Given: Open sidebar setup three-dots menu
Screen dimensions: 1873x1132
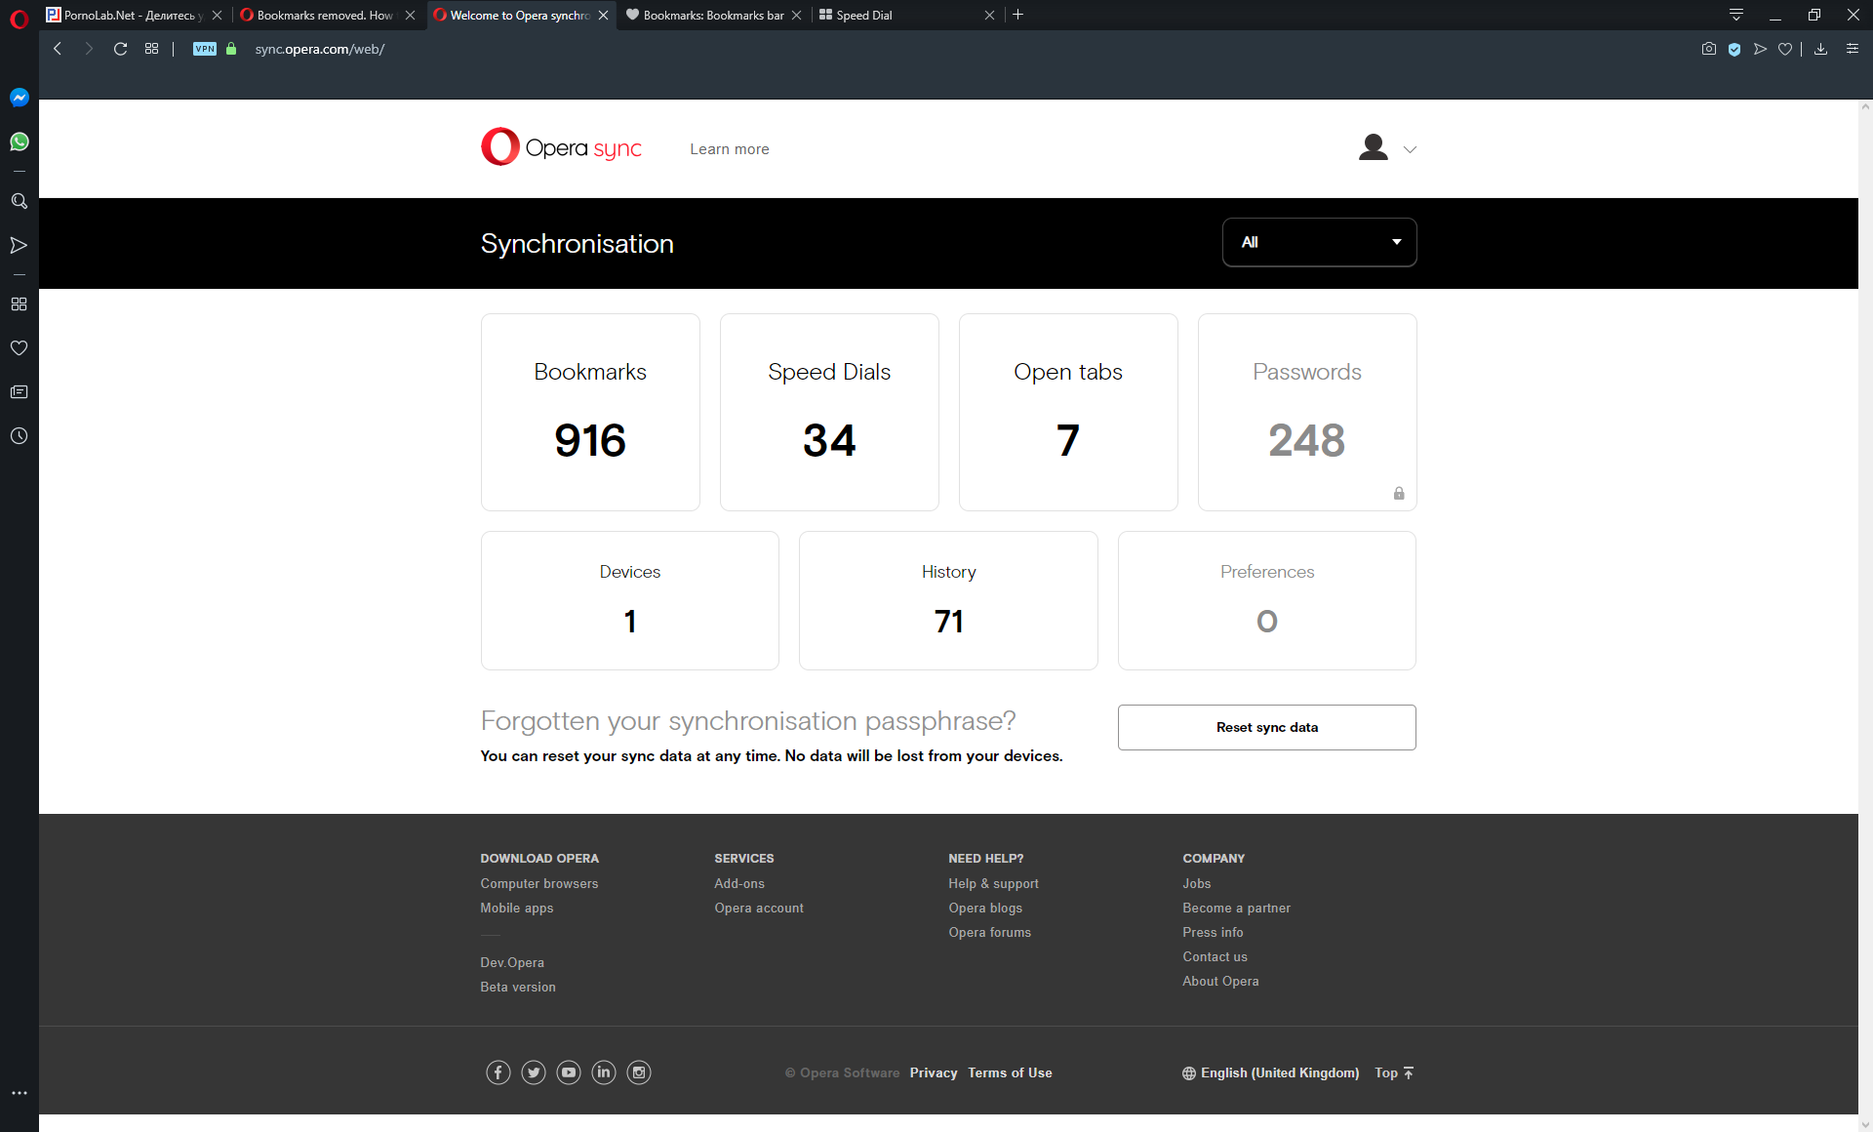Looking at the screenshot, I should coord(19,1093).
